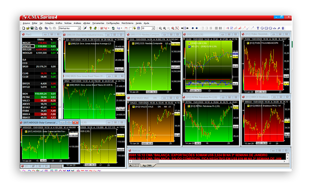Create a new file with the blank page icon
The height and width of the screenshot is (187, 312).
pos(24,28)
